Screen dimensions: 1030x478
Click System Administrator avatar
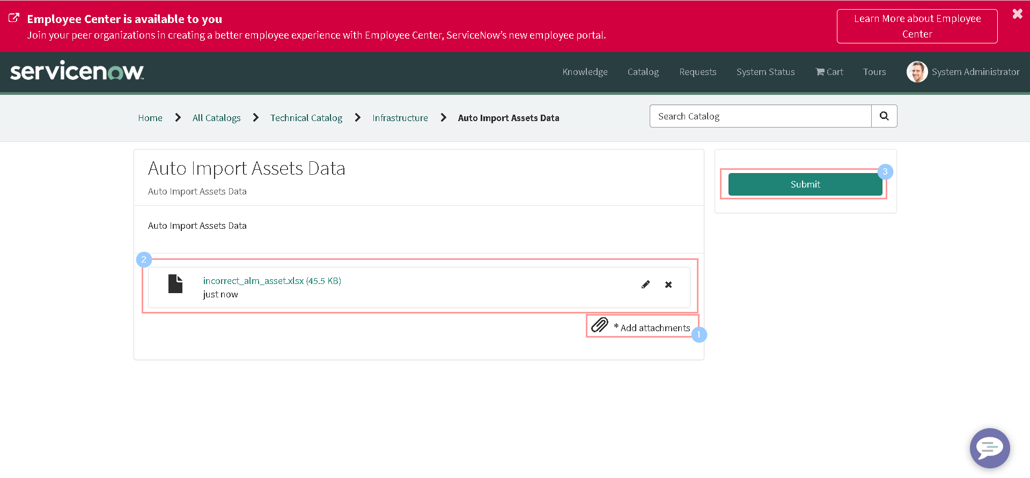tap(917, 72)
